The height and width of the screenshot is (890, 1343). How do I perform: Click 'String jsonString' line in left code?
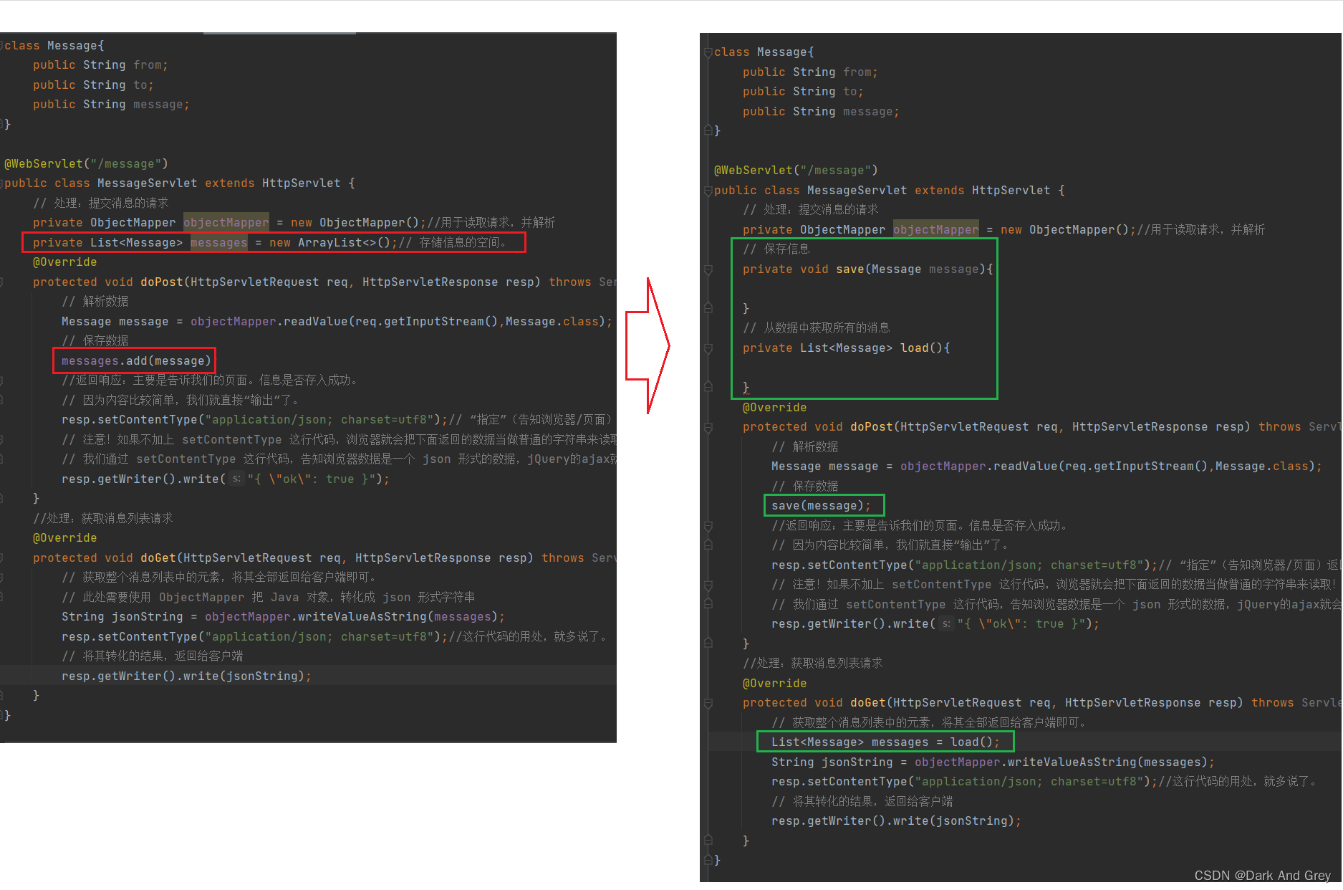pos(283,617)
